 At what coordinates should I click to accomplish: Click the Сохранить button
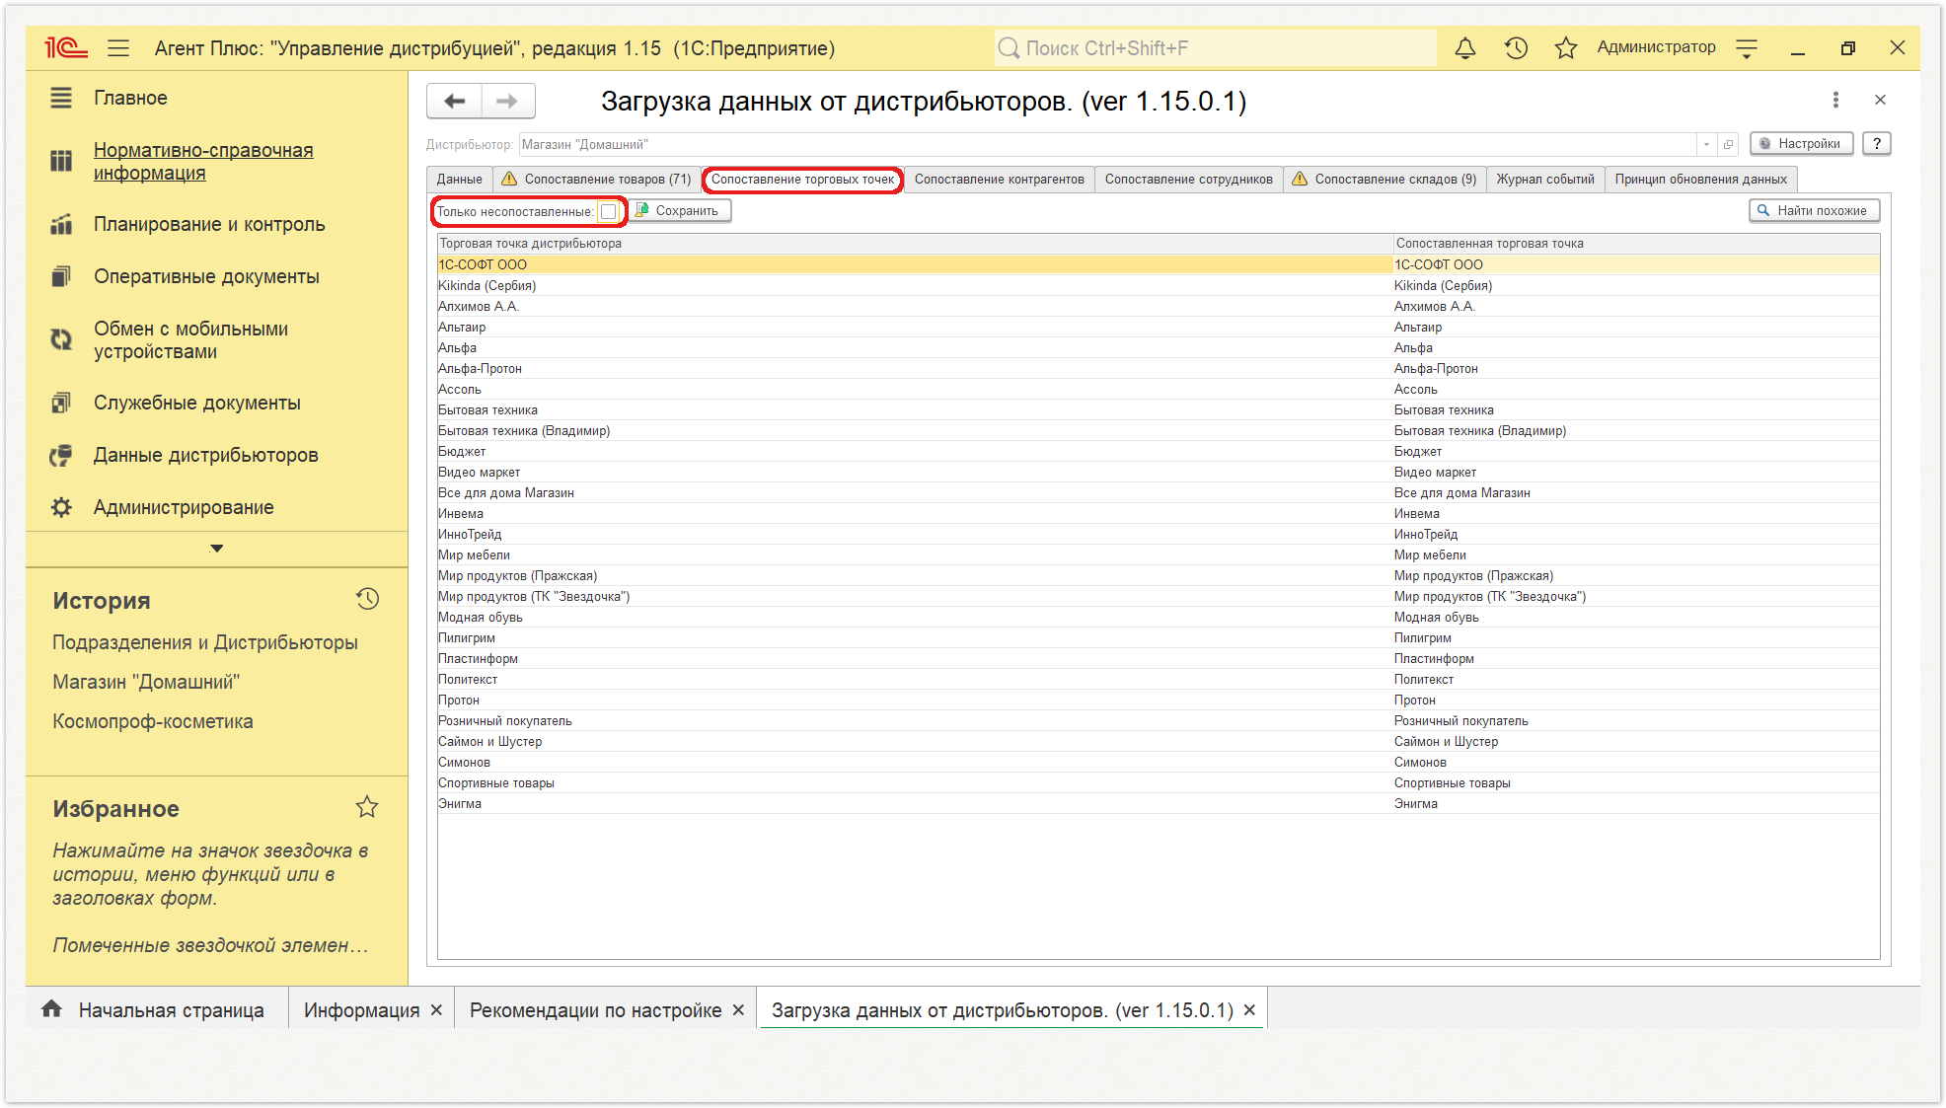point(679,210)
